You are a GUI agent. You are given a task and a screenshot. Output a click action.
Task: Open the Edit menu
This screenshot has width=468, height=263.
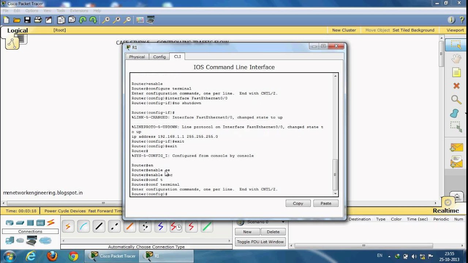[17, 11]
